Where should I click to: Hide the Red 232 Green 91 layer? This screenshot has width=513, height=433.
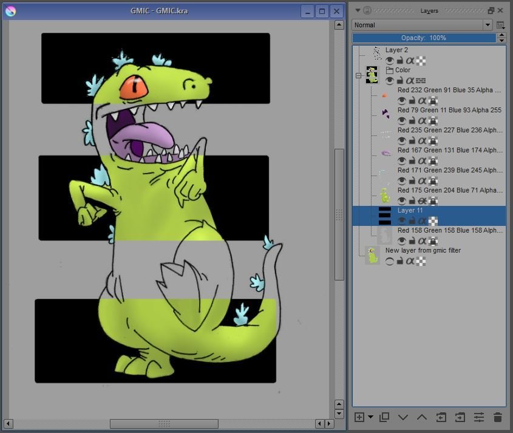click(402, 100)
